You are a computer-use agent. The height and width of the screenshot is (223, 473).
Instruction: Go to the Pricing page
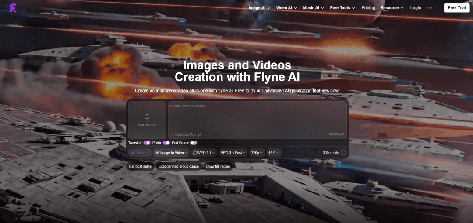(368, 8)
